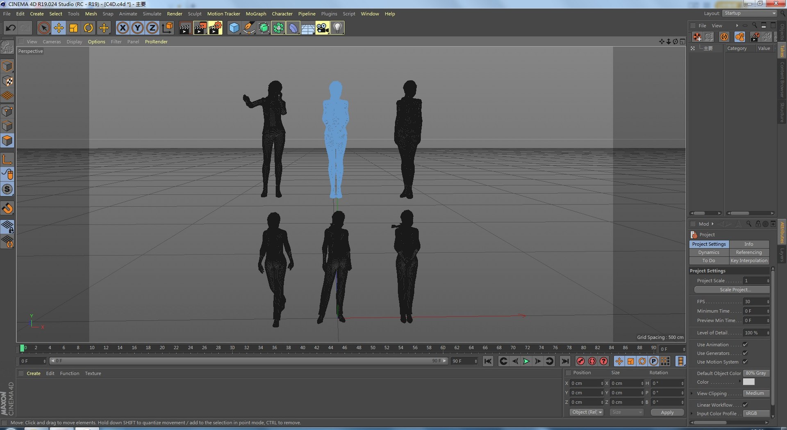
Task: Click the FPS input field
Action: point(757,302)
